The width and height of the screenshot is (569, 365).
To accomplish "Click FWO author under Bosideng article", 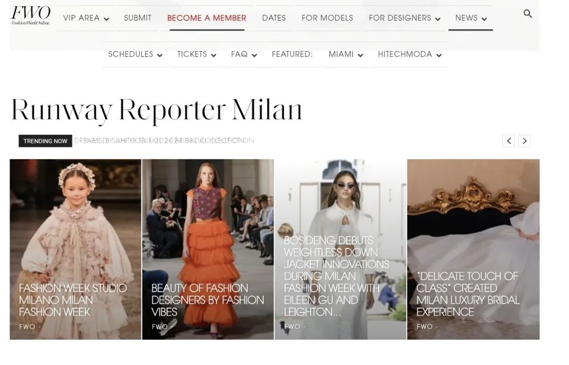I will 292,327.
